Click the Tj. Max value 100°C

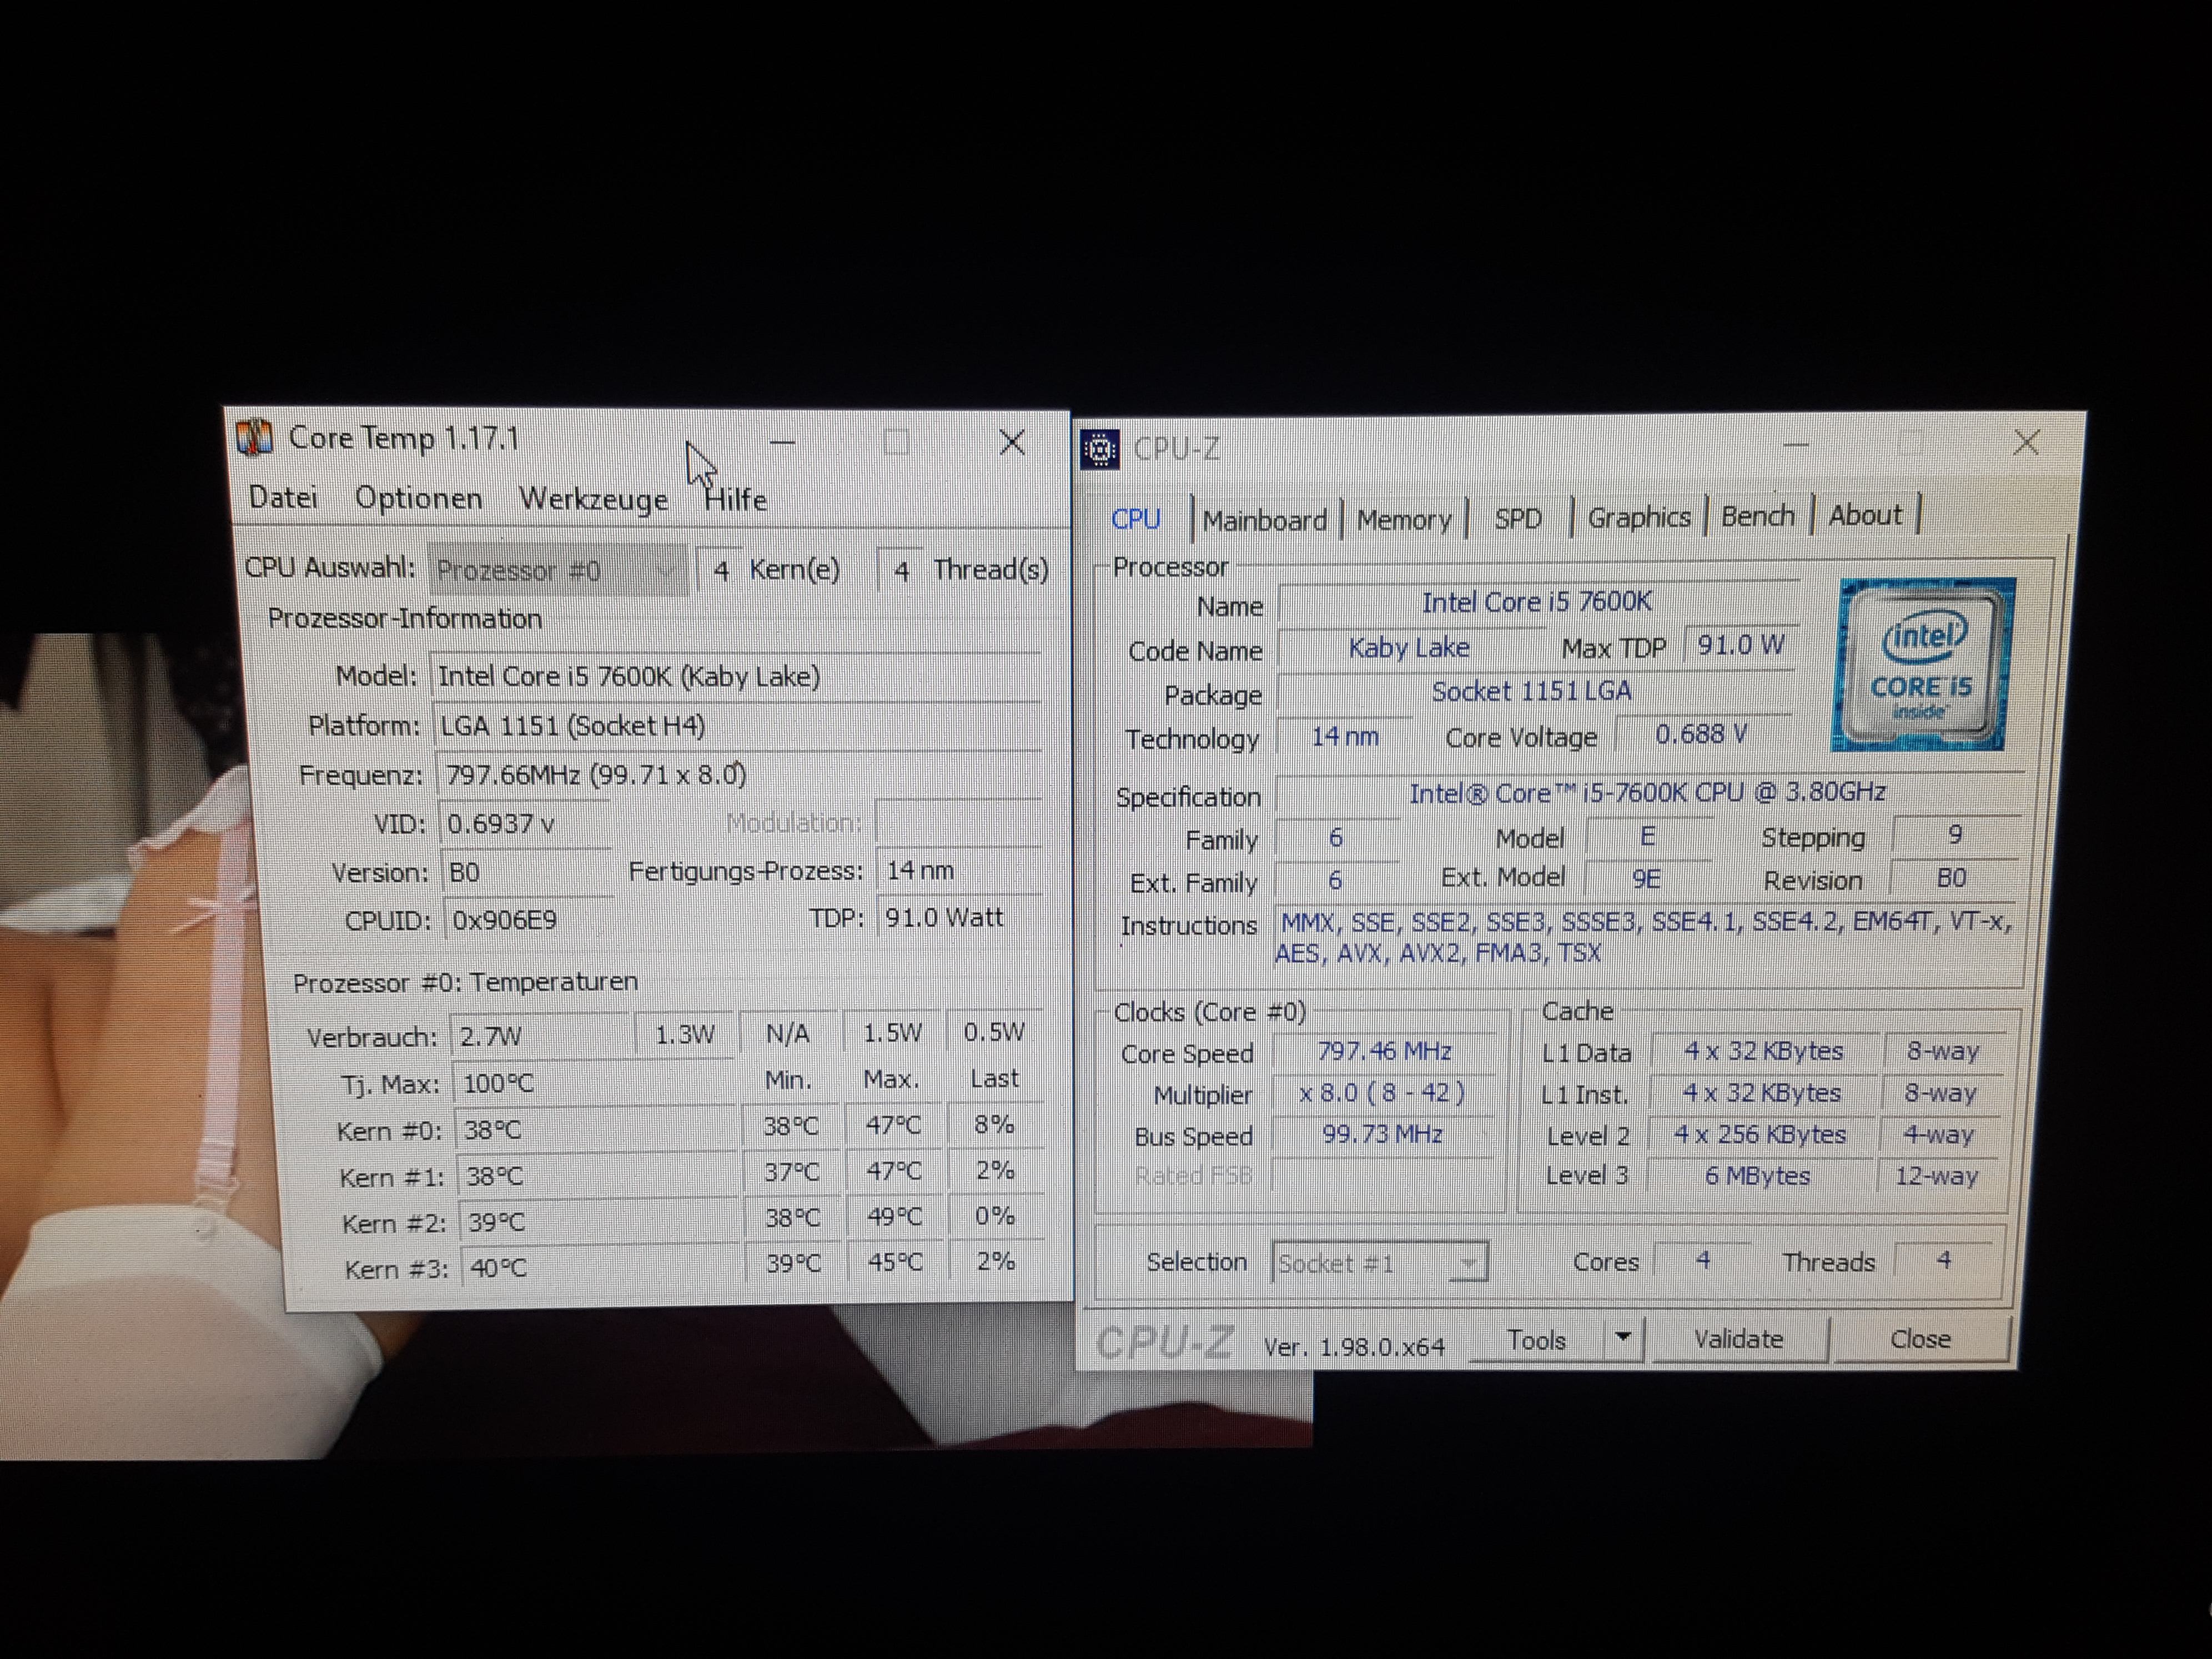coord(594,1084)
